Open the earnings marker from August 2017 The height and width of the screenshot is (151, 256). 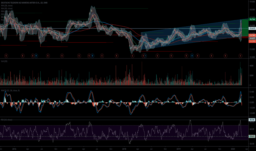point(102,56)
